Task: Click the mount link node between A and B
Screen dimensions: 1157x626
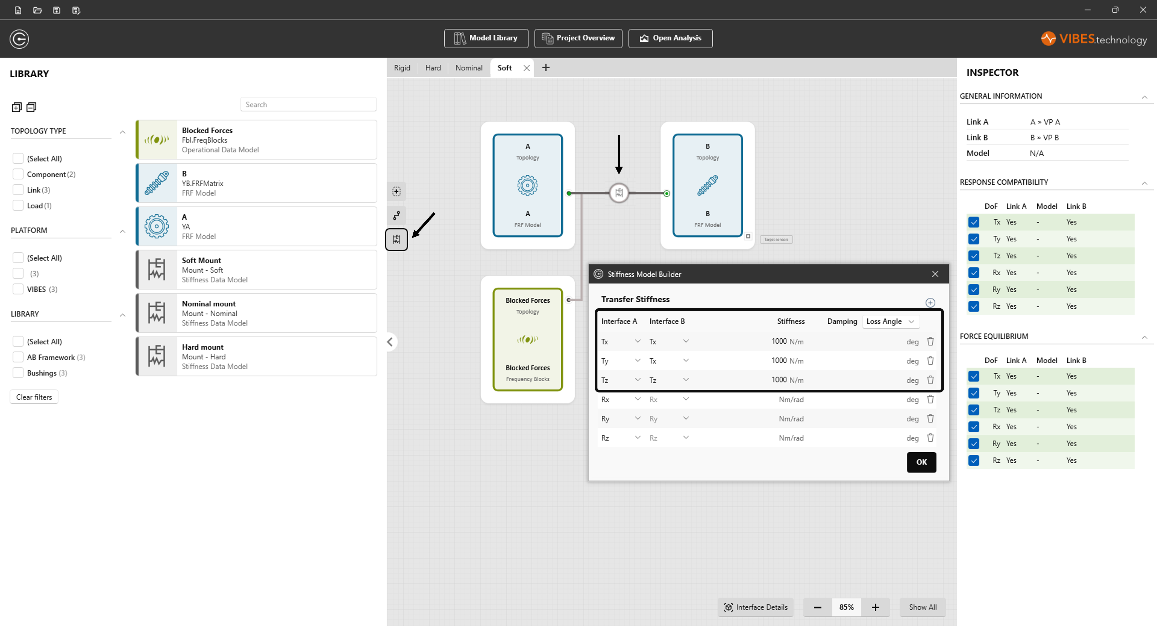Action: click(619, 193)
